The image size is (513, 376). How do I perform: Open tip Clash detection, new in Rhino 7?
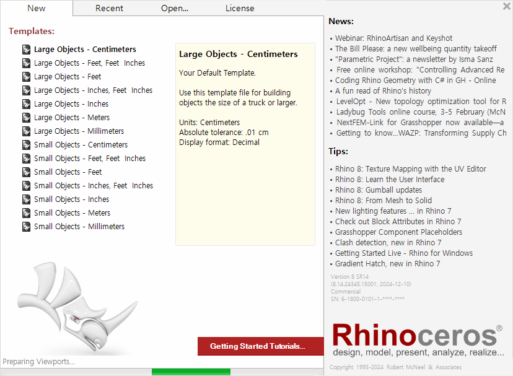pos(388,242)
